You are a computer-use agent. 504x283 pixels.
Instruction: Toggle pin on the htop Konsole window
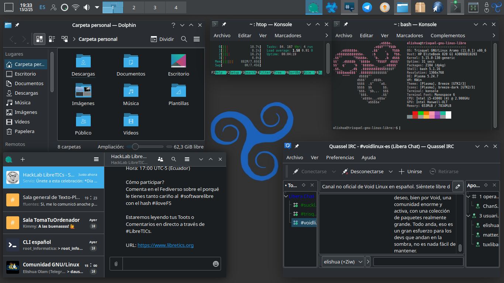[224, 24]
